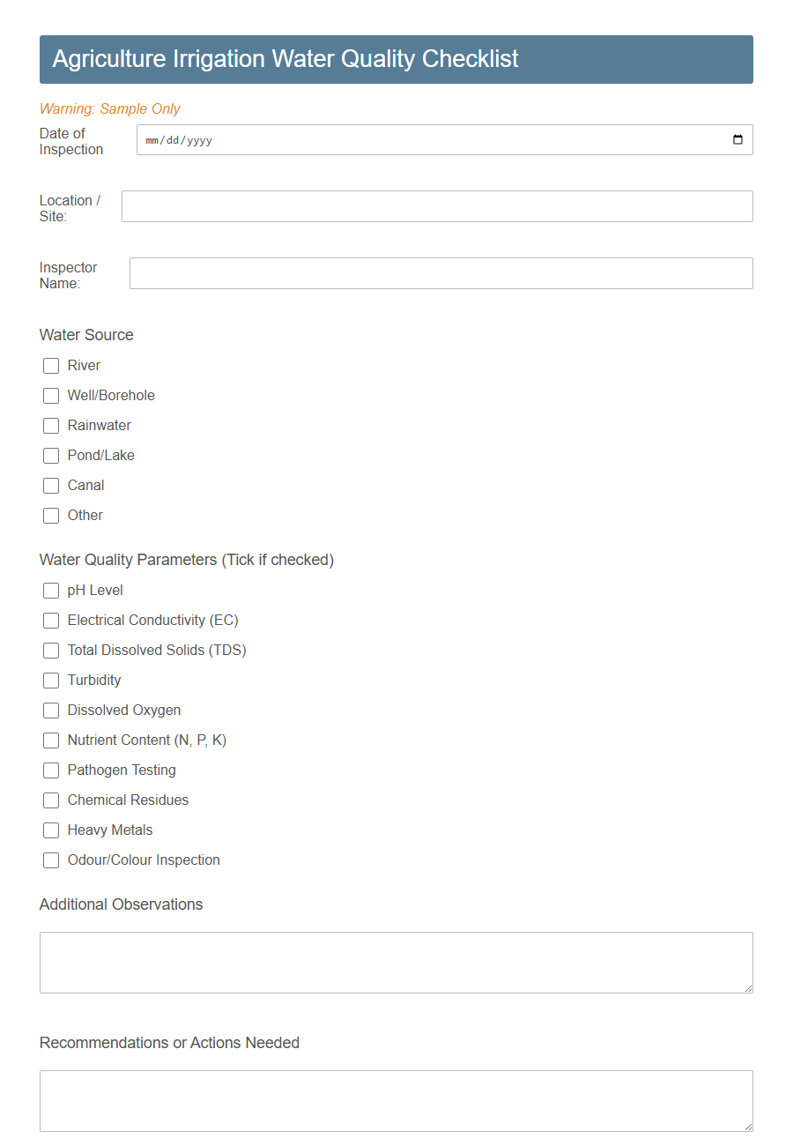Tick the Canal checkbox
The image size is (793, 1146).
click(50, 485)
